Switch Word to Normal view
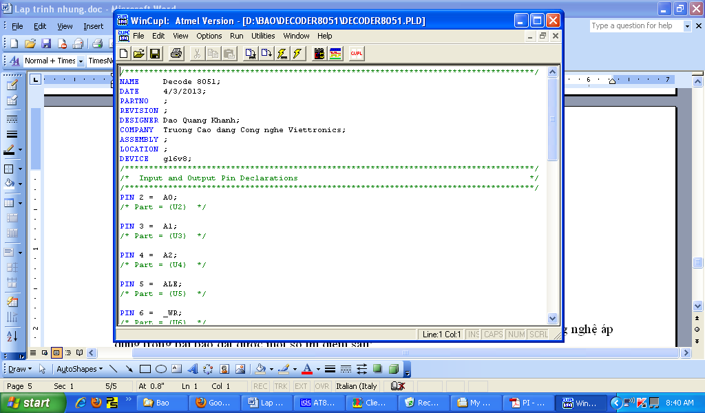705x413 pixels. click(x=33, y=353)
